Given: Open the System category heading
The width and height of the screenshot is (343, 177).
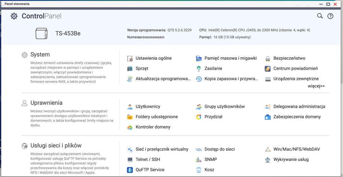Looking at the screenshot, I should (40, 55).
